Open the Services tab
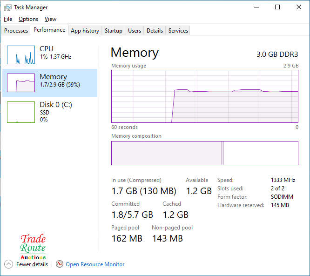 click(178, 31)
